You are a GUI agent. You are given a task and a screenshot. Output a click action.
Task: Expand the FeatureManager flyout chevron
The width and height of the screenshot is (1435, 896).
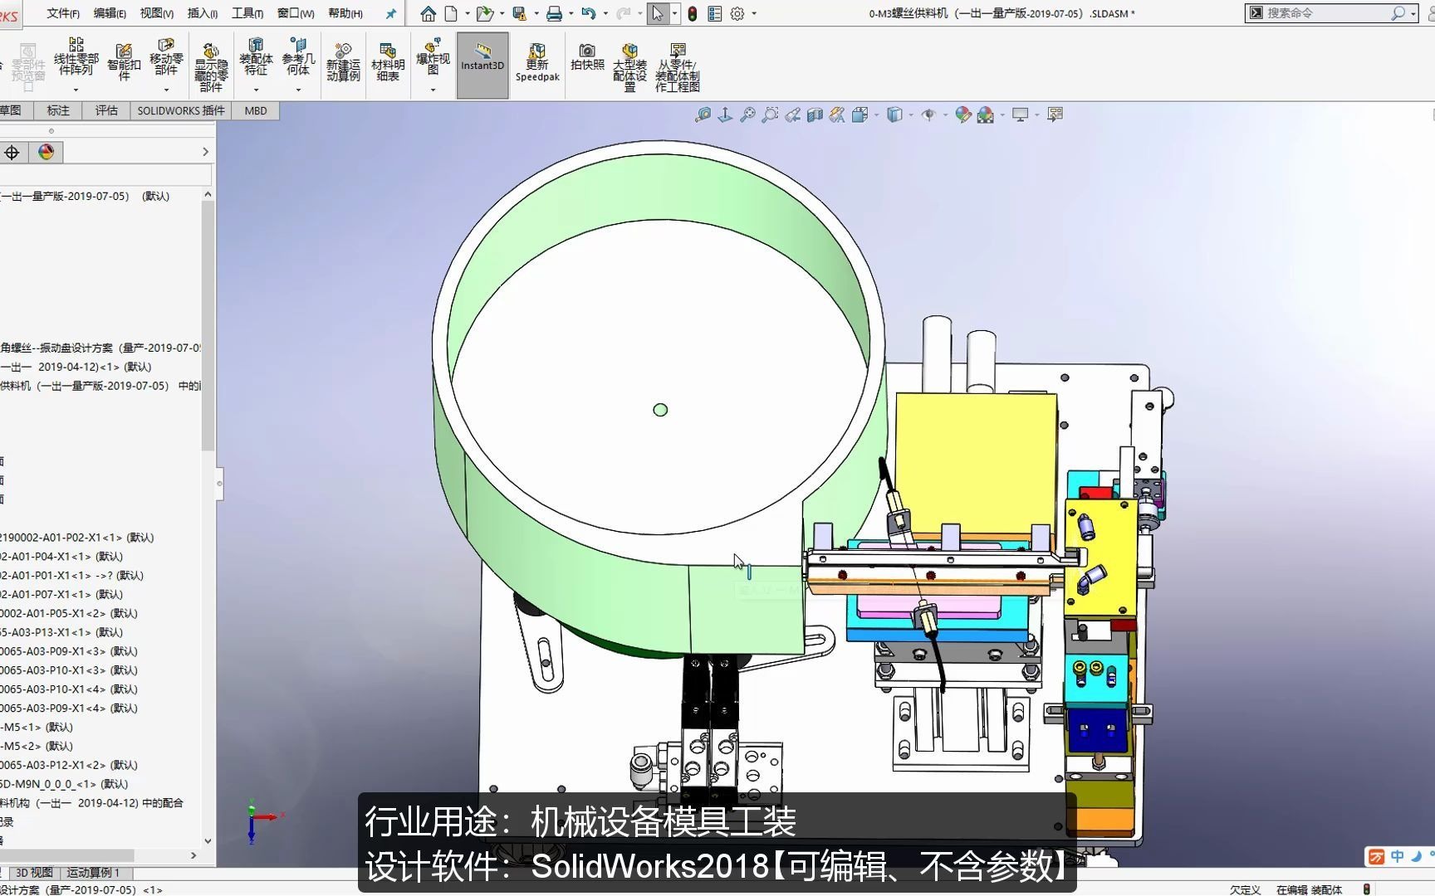point(204,152)
